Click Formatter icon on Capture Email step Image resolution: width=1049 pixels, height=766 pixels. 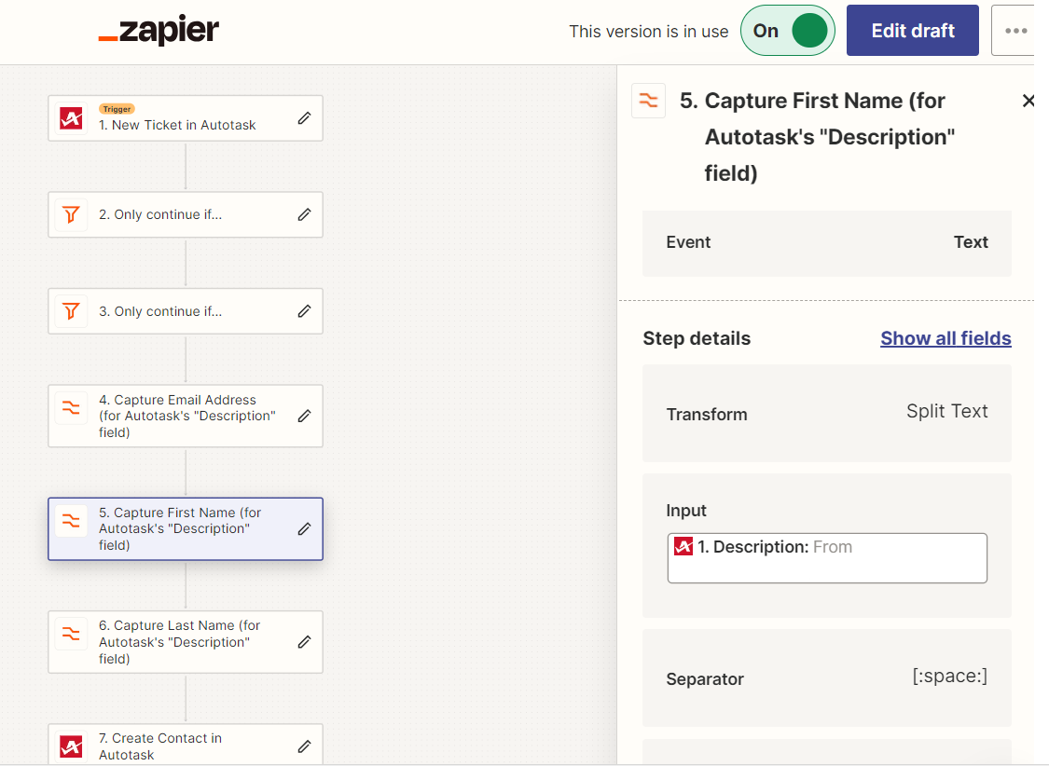[x=72, y=407]
